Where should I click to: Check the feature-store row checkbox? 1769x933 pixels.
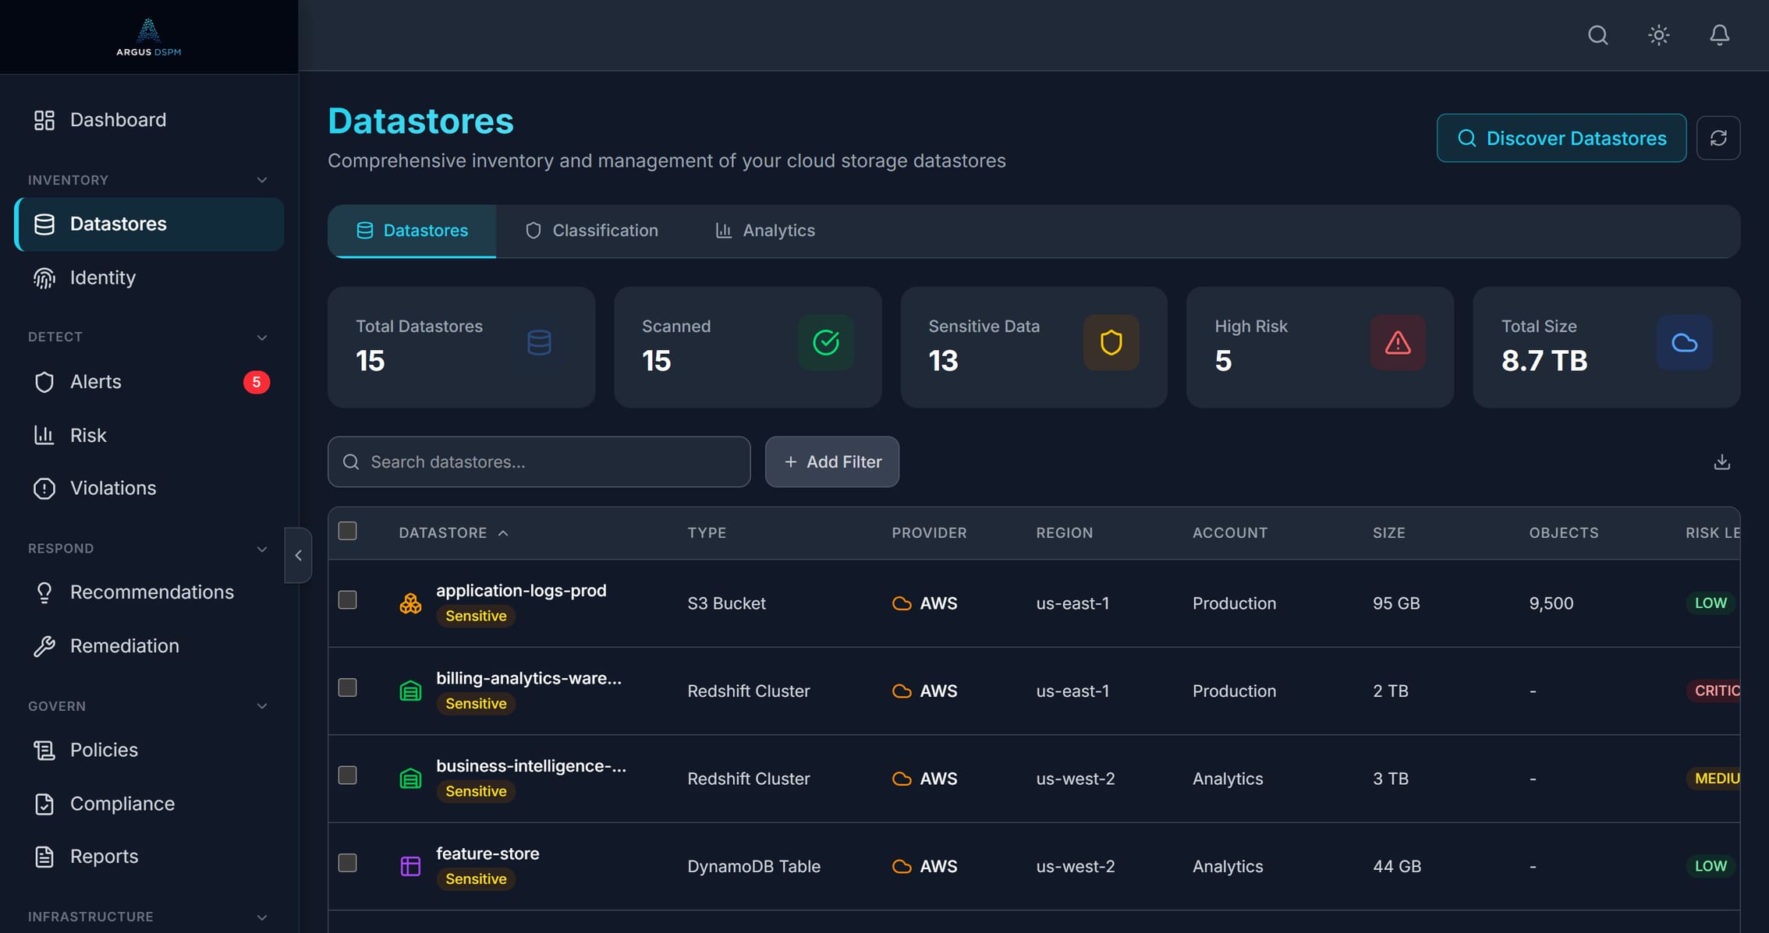point(347,863)
